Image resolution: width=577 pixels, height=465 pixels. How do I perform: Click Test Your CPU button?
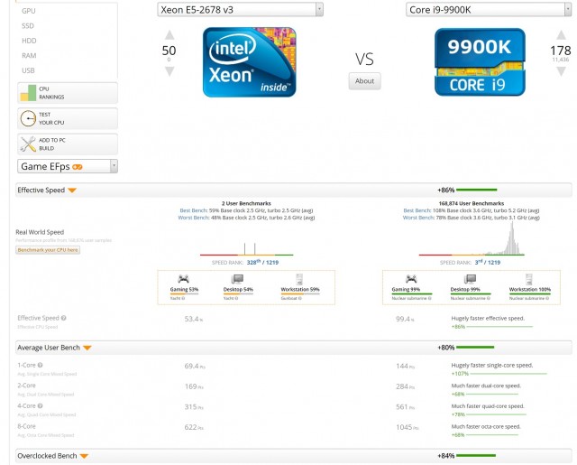click(68, 118)
